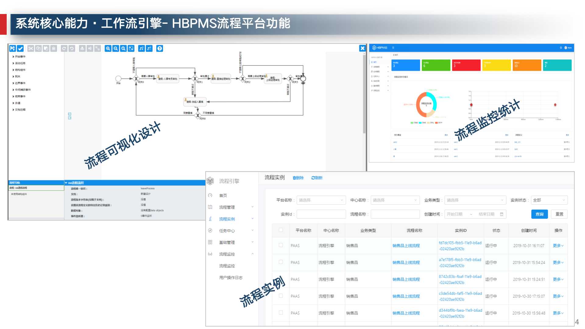Click inside the 实例Id input field
Screen dimensions: 585x329
tap(321, 214)
